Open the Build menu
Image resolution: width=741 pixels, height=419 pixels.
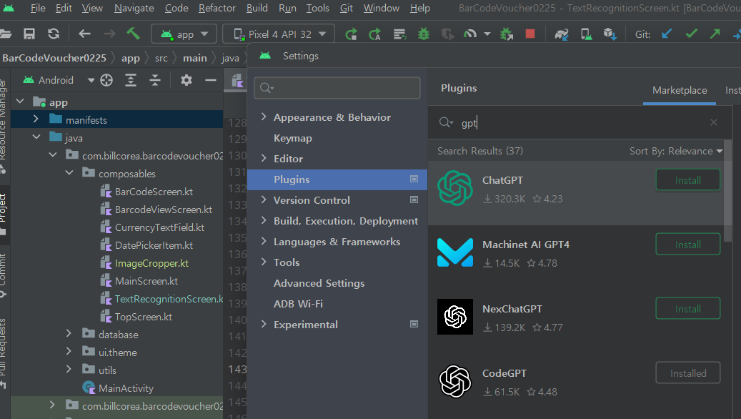[257, 8]
